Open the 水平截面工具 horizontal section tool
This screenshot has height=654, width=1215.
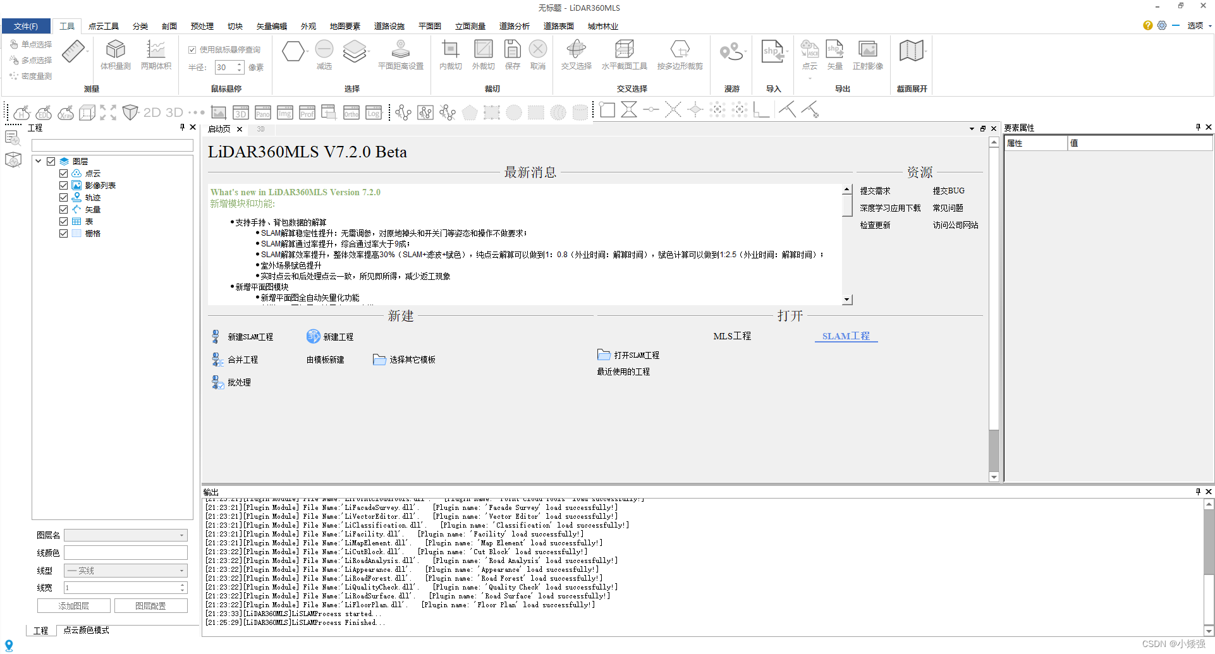(625, 54)
